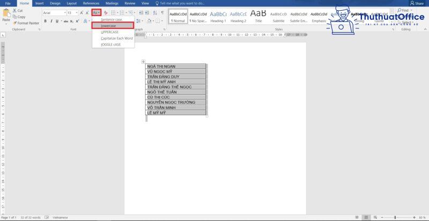
Task: Open the Underline style dropdown arrow
Action: 61,21
